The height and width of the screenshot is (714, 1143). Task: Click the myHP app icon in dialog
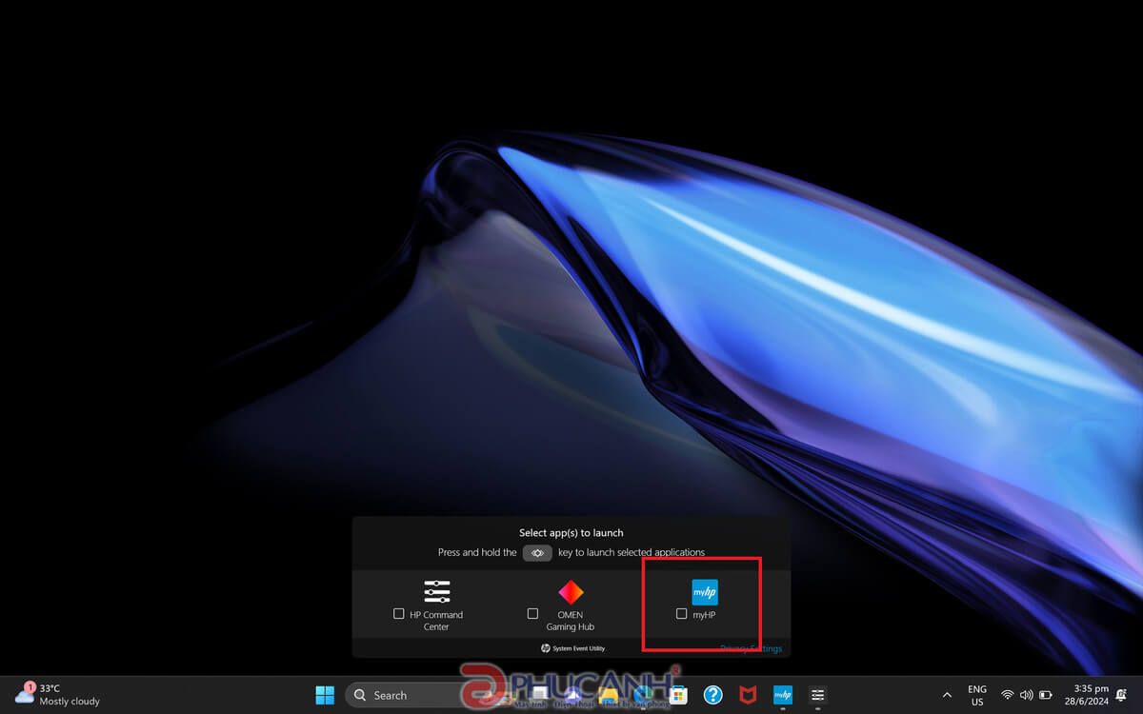tap(705, 591)
